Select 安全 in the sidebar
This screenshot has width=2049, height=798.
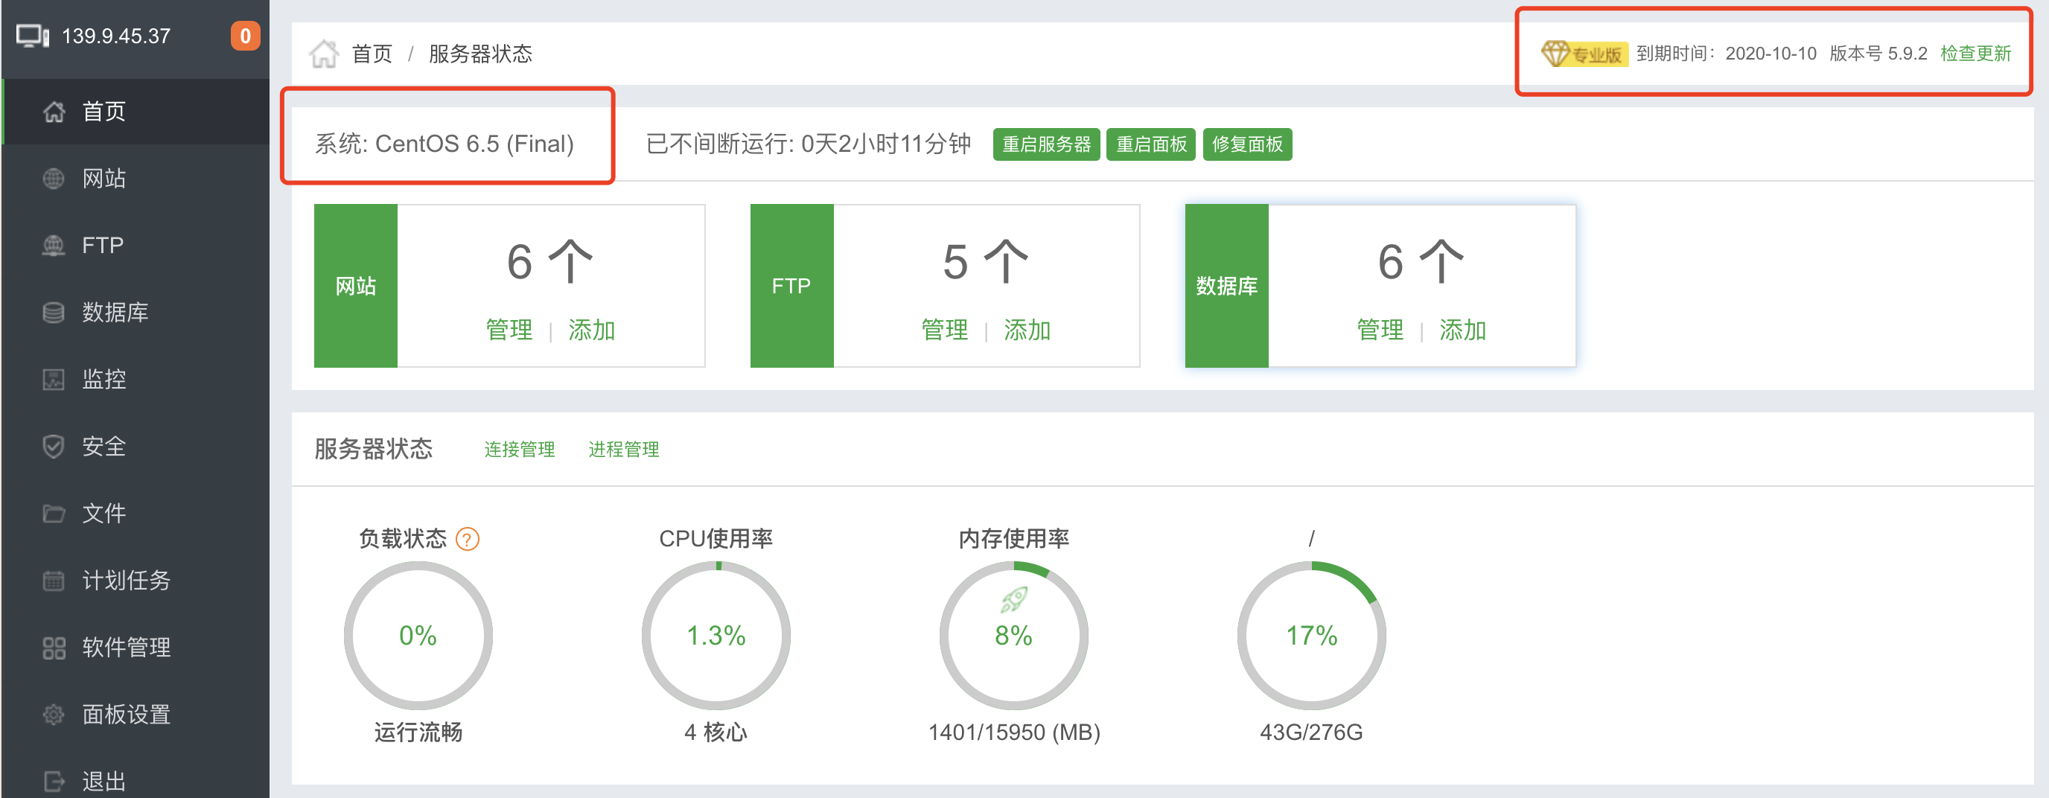(x=103, y=447)
